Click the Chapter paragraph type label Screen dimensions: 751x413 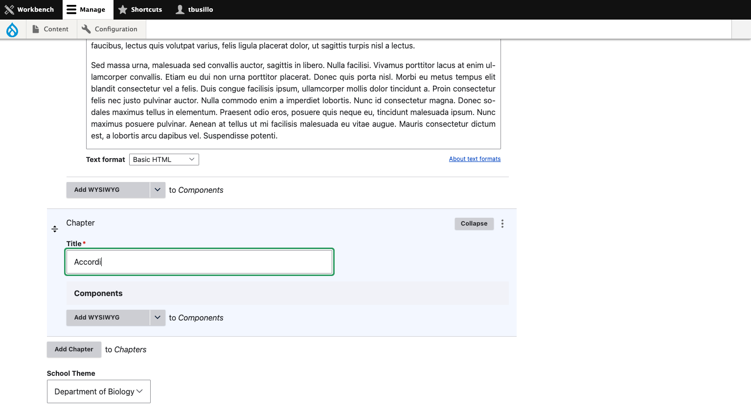click(x=81, y=223)
